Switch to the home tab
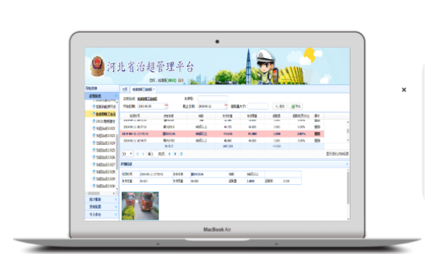 pyautogui.click(x=125, y=89)
